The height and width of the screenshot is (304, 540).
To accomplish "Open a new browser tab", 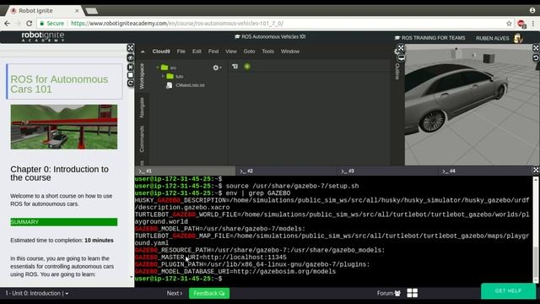I will 92,11.
